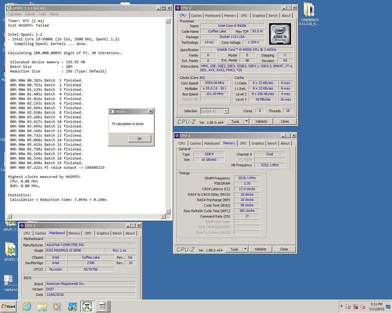Image resolution: width=392 pixels, height=313 pixels.
Task: Click the NB Frequency value 5252.1 MHz
Action: point(270,165)
